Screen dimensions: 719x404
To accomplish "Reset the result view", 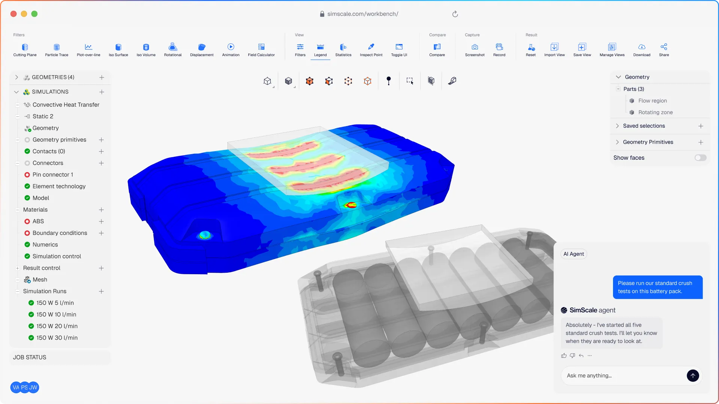I will (x=531, y=50).
